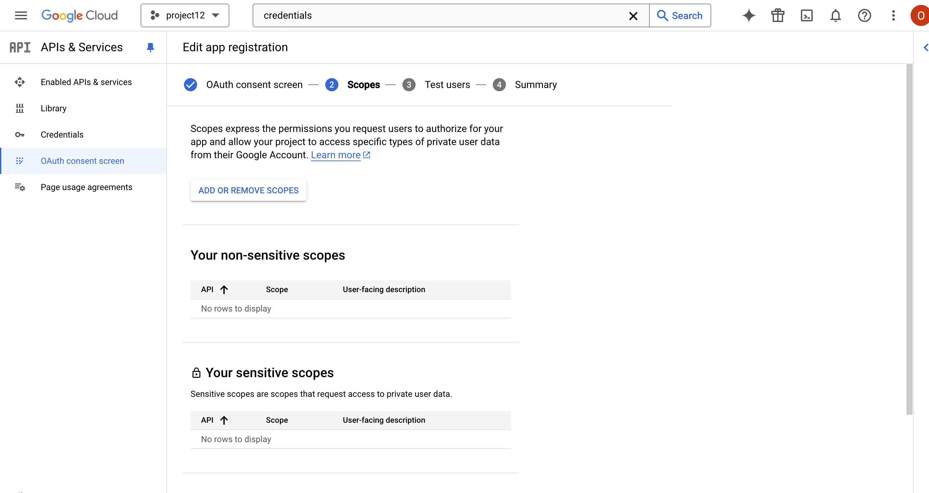Open Library in the sidebar
This screenshot has width=929, height=493.
83,108
